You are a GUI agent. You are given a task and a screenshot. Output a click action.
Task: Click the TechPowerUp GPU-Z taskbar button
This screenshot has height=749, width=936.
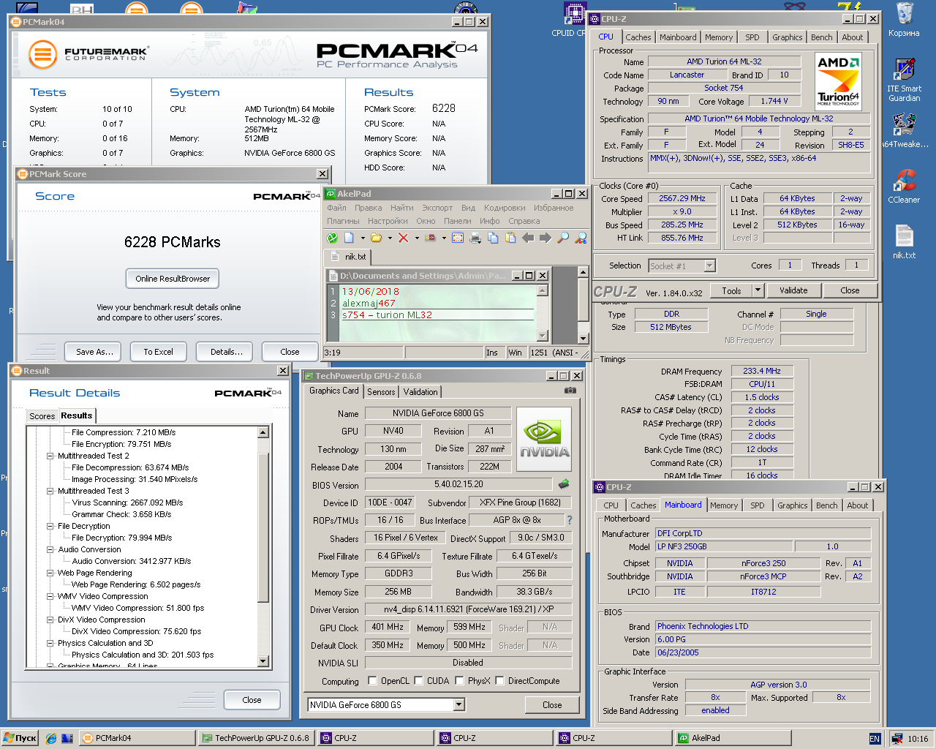coord(256,739)
